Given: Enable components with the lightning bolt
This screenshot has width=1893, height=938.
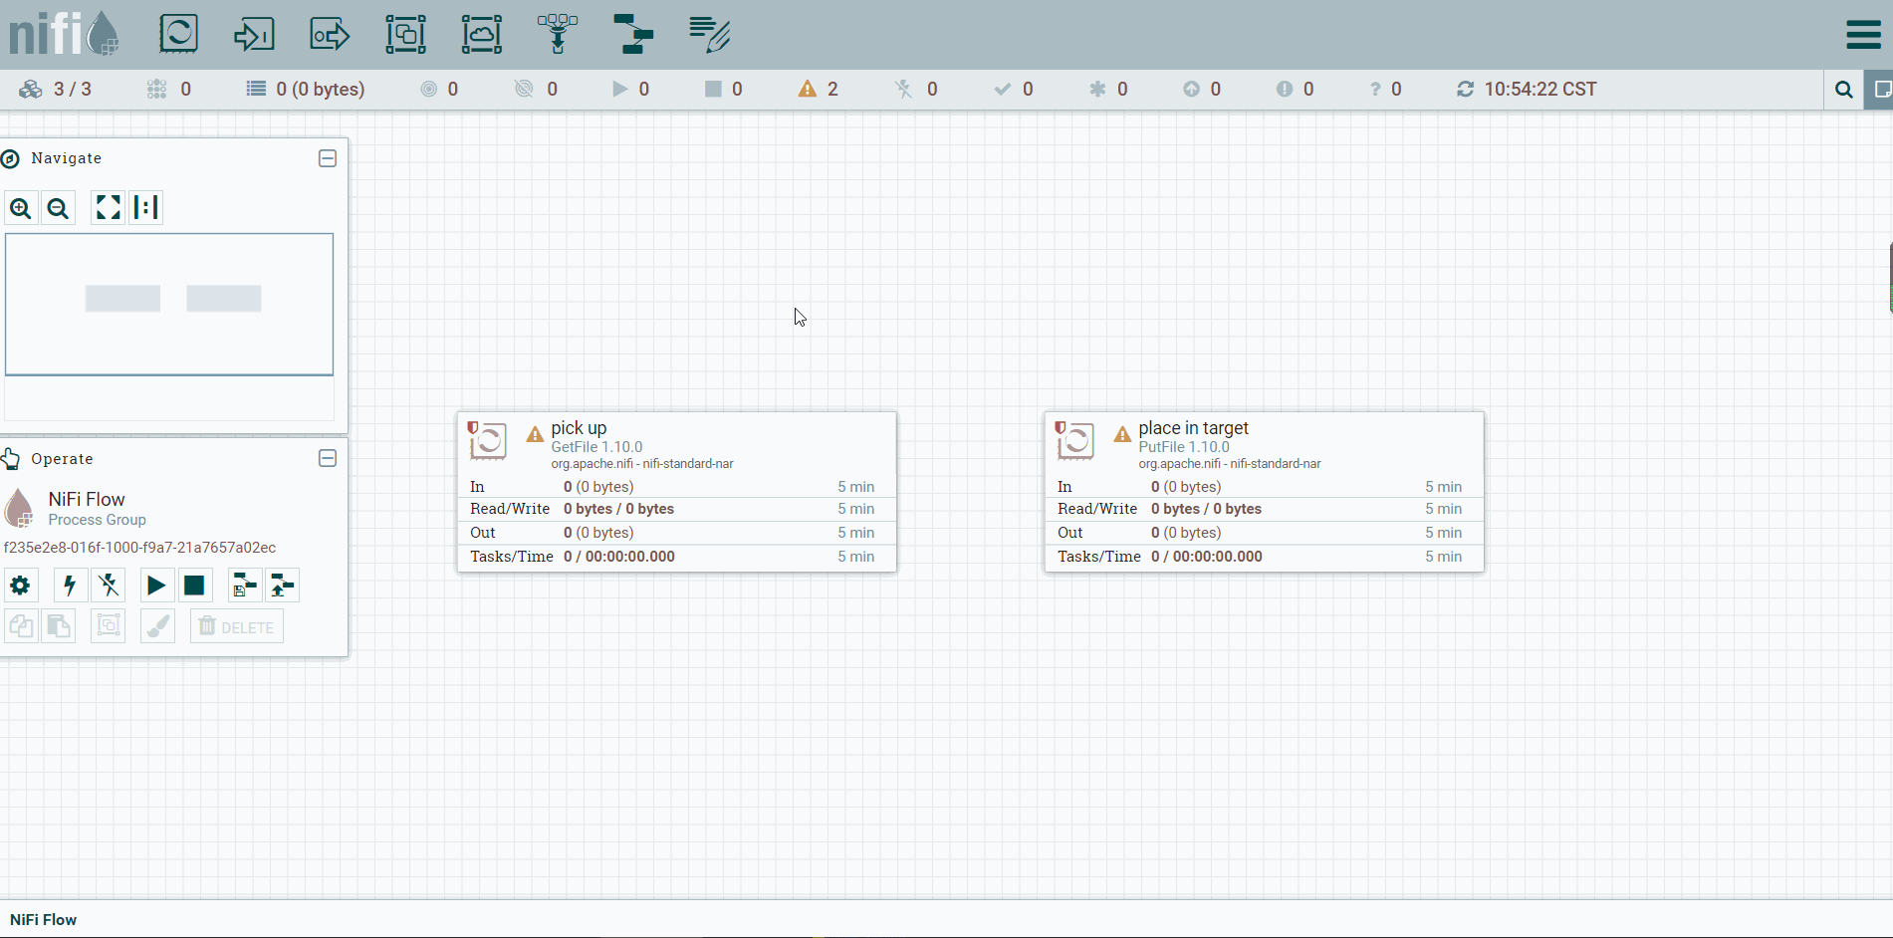Looking at the screenshot, I should 70,586.
